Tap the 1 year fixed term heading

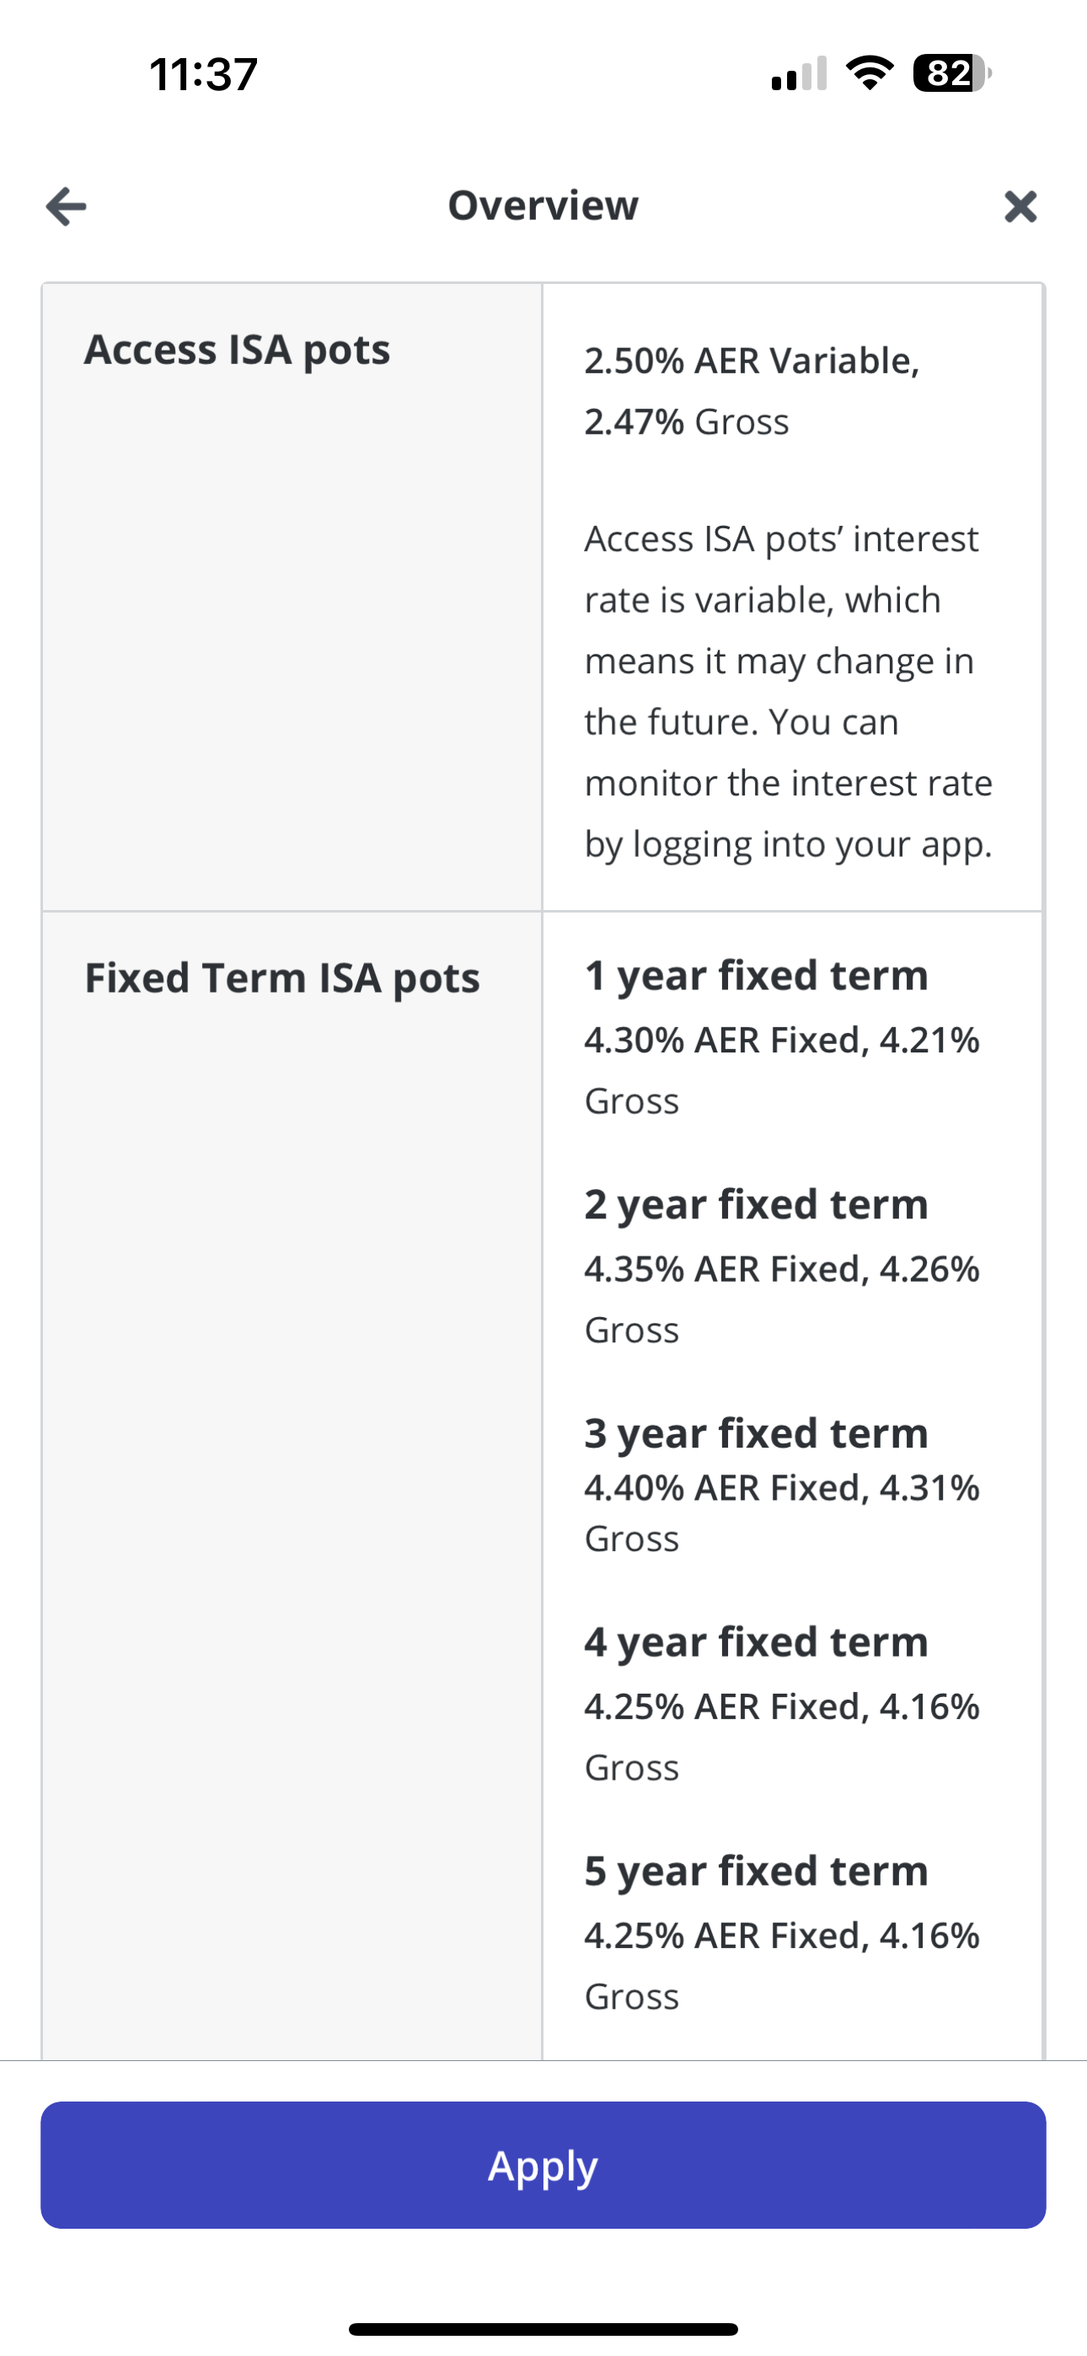(x=756, y=975)
